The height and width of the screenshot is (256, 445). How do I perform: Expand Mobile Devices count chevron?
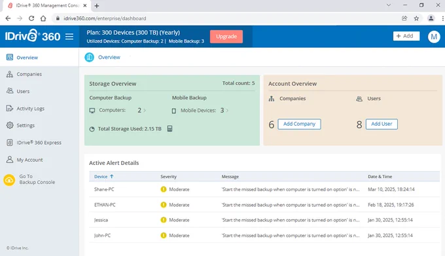click(x=227, y=111)
